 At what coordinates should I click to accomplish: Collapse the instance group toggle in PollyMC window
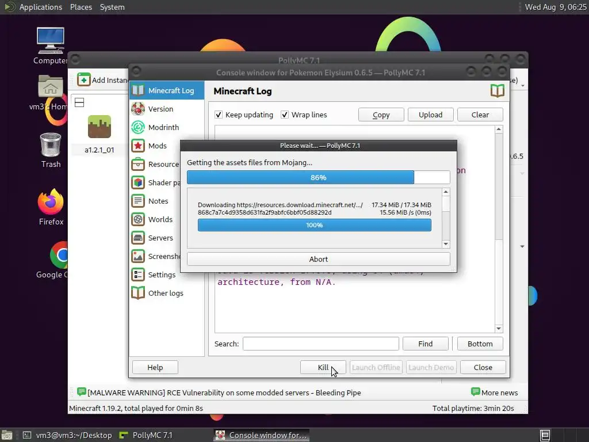click(x=79, y=102)
